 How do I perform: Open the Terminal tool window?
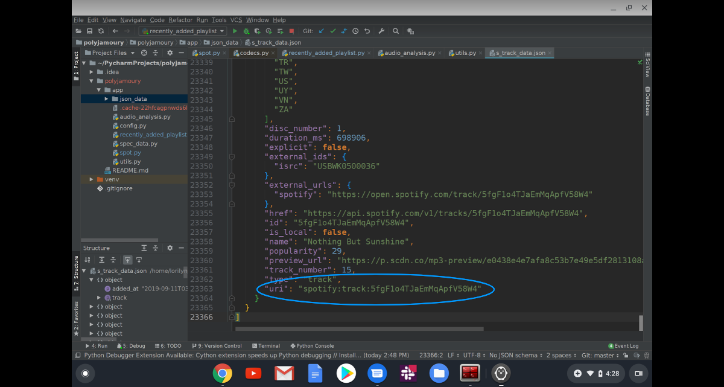[x=265, y=346]
